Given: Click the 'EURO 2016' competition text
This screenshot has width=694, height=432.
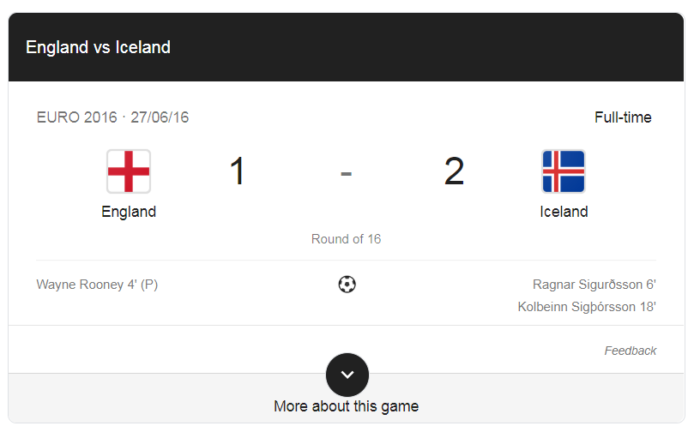Looking at the screenshot, I should click(x=76, y=117).
